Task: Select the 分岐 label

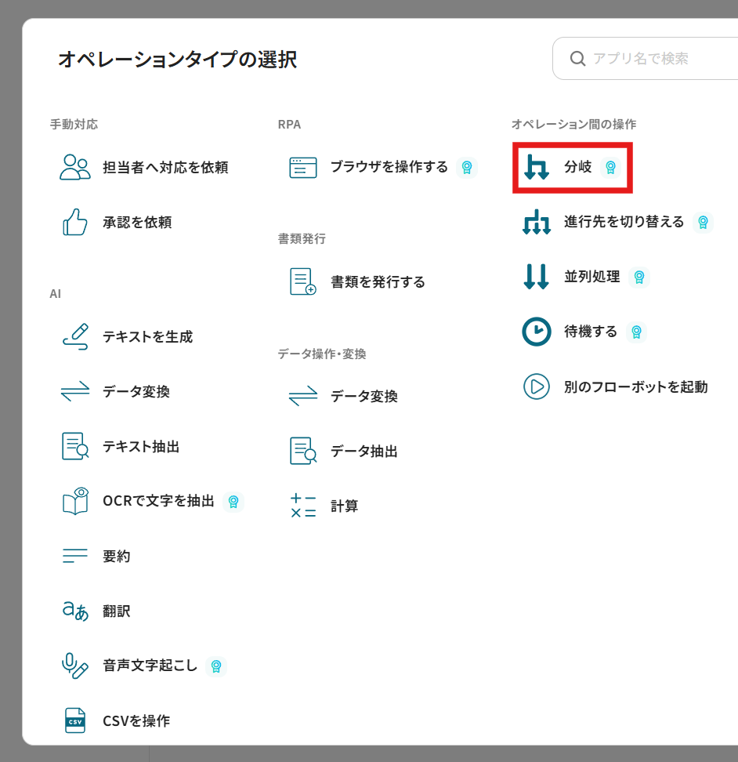Action: tap(577, 167)
